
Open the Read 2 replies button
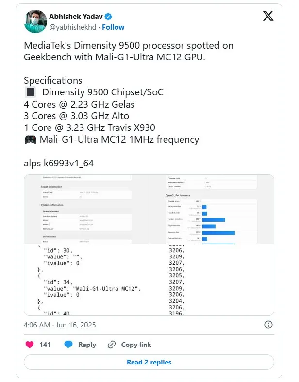pos(149,362)
